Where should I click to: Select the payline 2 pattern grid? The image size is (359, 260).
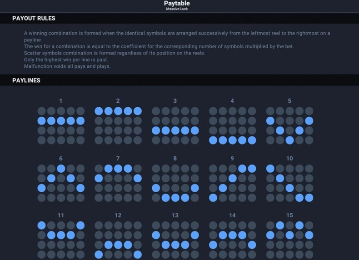118,125
